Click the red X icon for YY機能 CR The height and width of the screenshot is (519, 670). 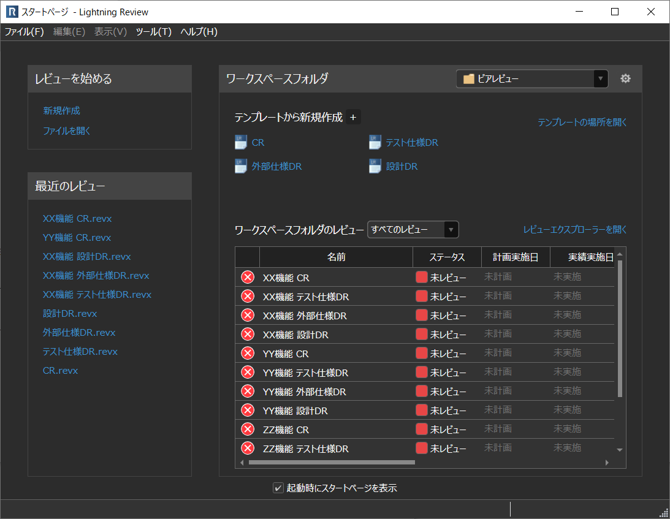(248, 354)
